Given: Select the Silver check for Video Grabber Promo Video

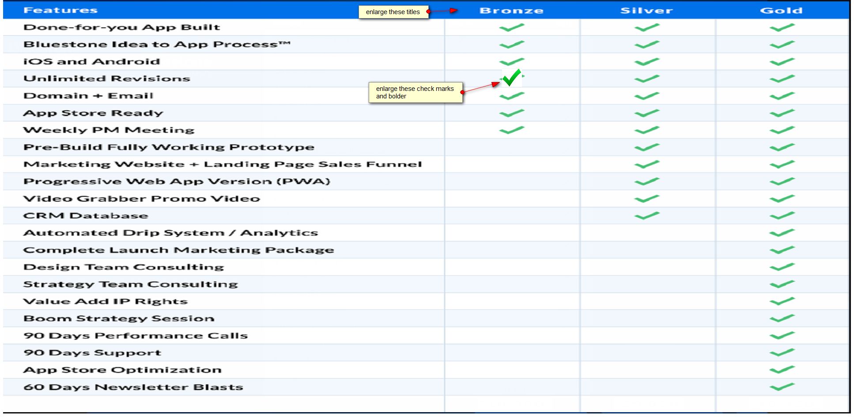Looking at the screenshot, I should (x=647, y=199).
